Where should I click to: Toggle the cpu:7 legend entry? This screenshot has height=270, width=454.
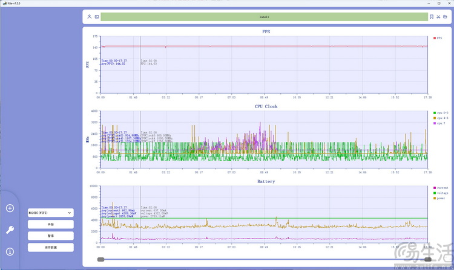point(439,123)
